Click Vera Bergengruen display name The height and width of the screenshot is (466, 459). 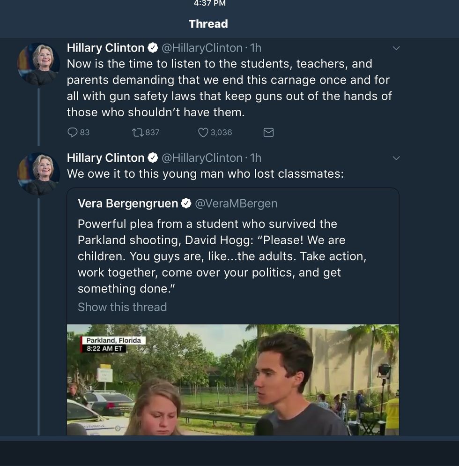[128, 203]
